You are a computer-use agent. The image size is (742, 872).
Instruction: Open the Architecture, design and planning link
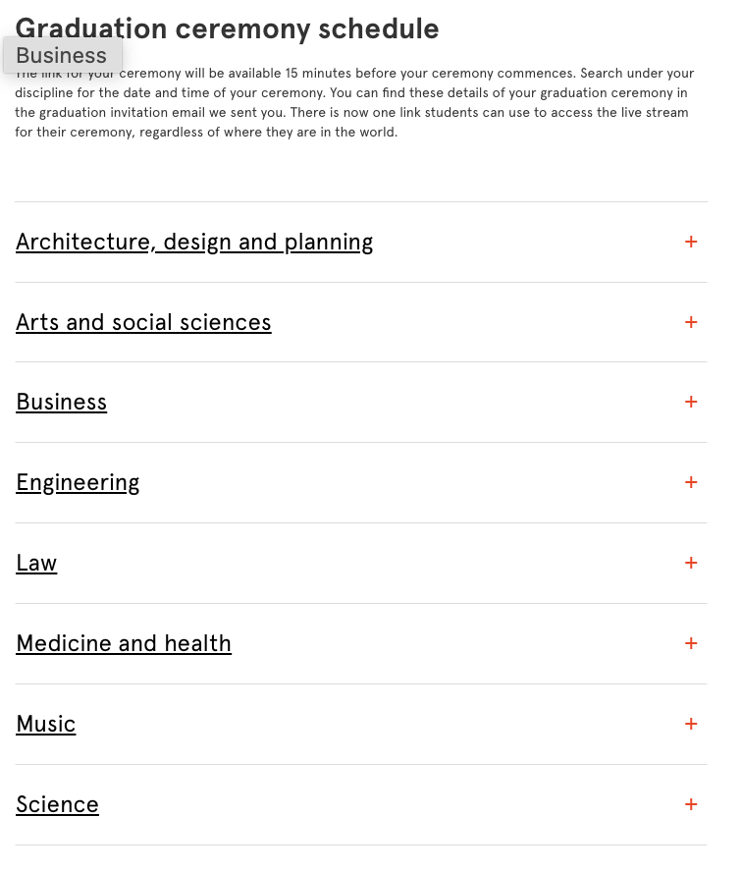click(194, 243)
